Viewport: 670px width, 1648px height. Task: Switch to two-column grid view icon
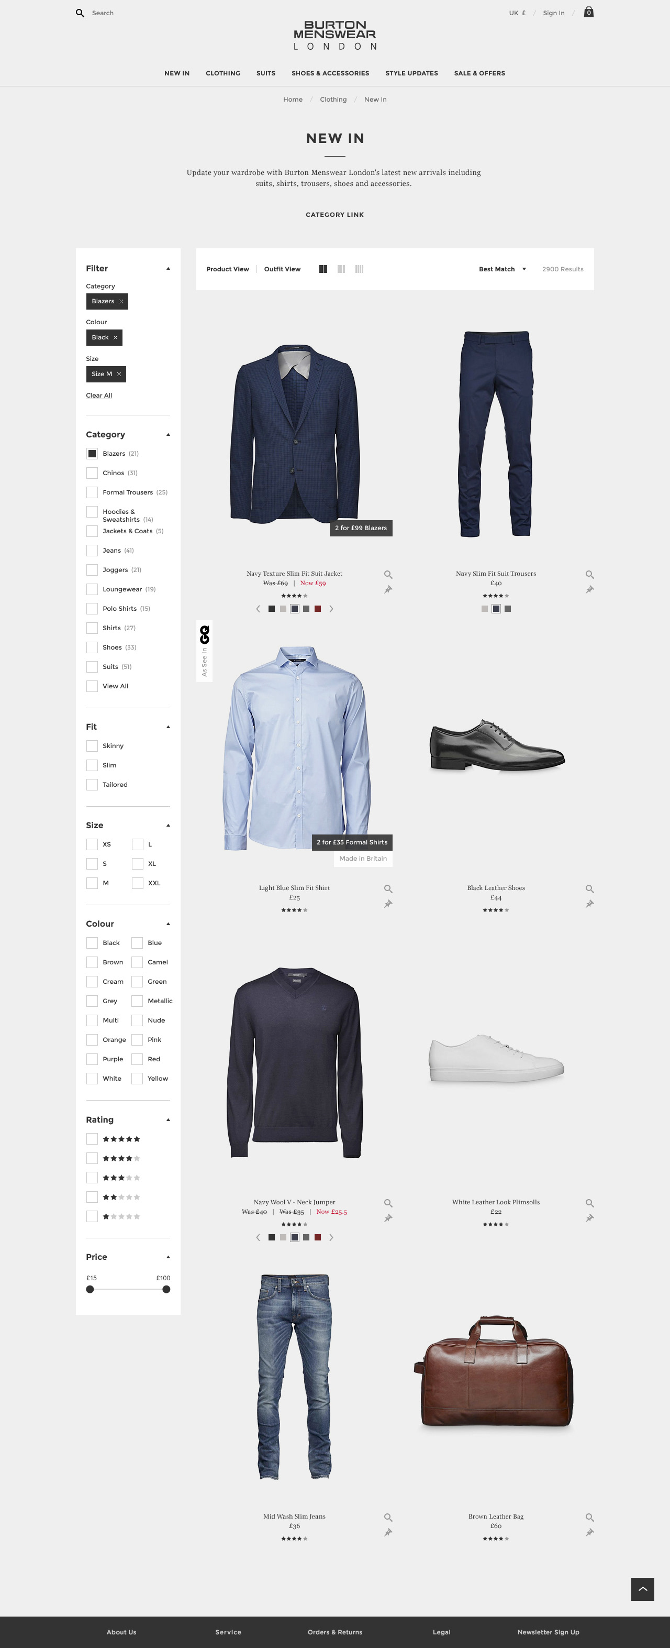(x=323, y=269)
